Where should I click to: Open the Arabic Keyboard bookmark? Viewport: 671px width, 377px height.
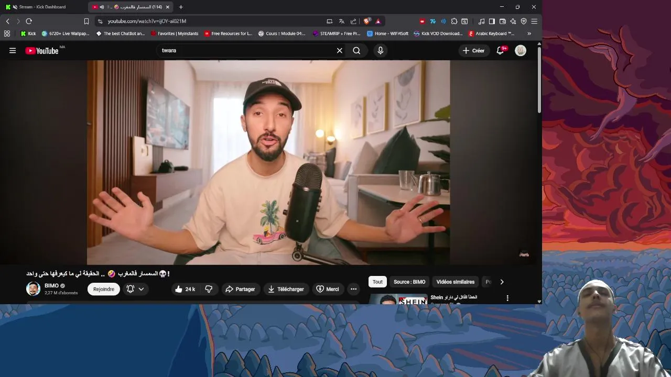[491, 34]
